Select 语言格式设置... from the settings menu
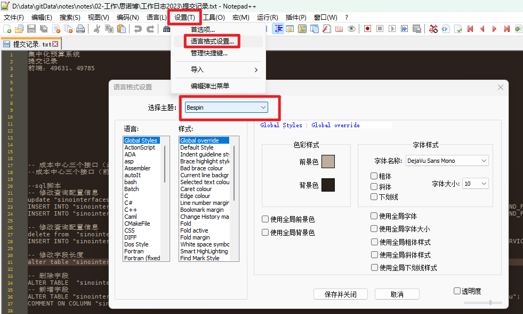The width and height of the screenshot is (523, 314). click(212, 41)
